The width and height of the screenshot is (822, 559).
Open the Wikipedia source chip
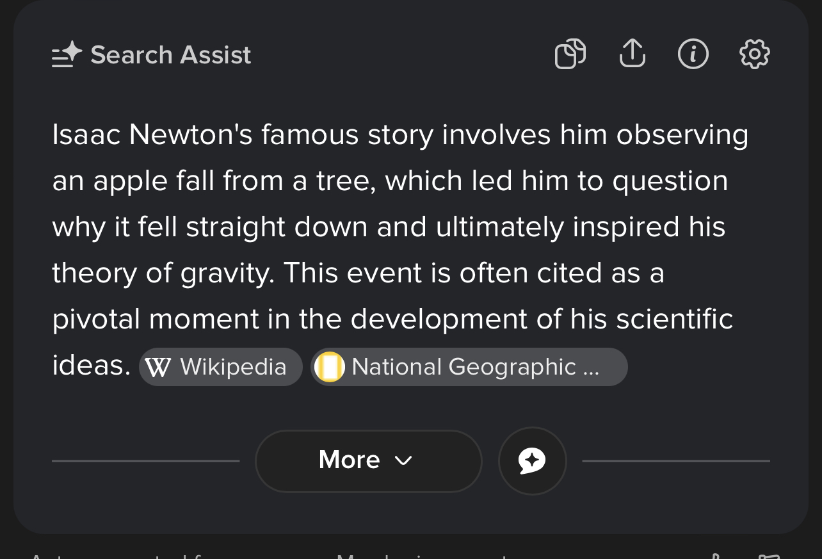pyautogui.click(x=221, y=367)
